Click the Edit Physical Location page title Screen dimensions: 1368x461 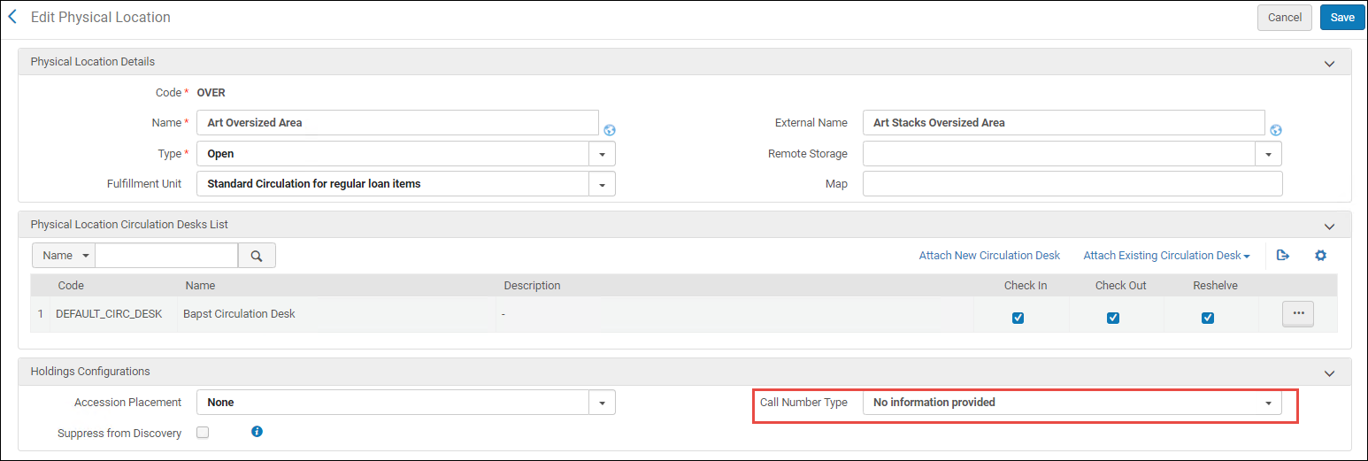[101, 18]
